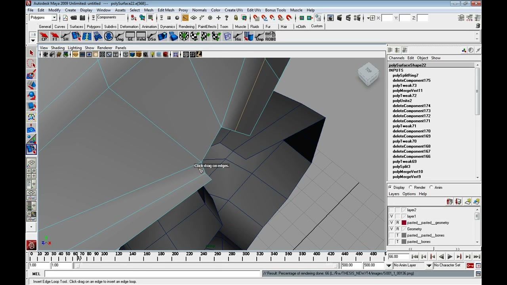Open the No Character Set dropdown arrow
507x285 pixels.
(429, 265)
